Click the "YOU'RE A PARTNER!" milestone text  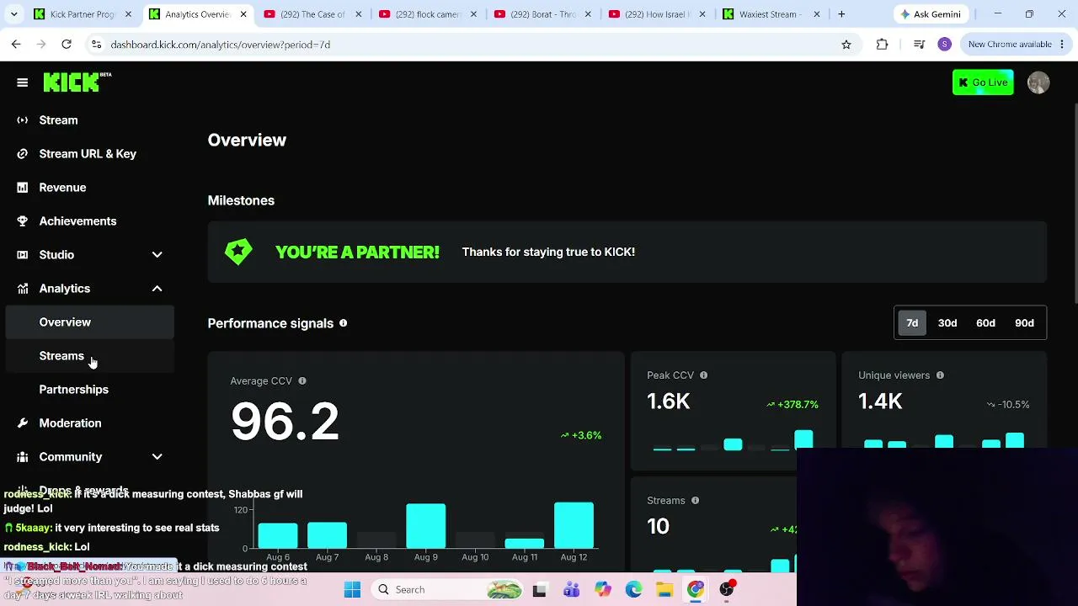pos(357,252)
